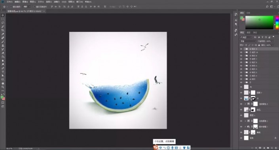Screen dimensions: 279x150
Task: Expand the 子 拷贝 9 group
Action: (x=244, y=49)
